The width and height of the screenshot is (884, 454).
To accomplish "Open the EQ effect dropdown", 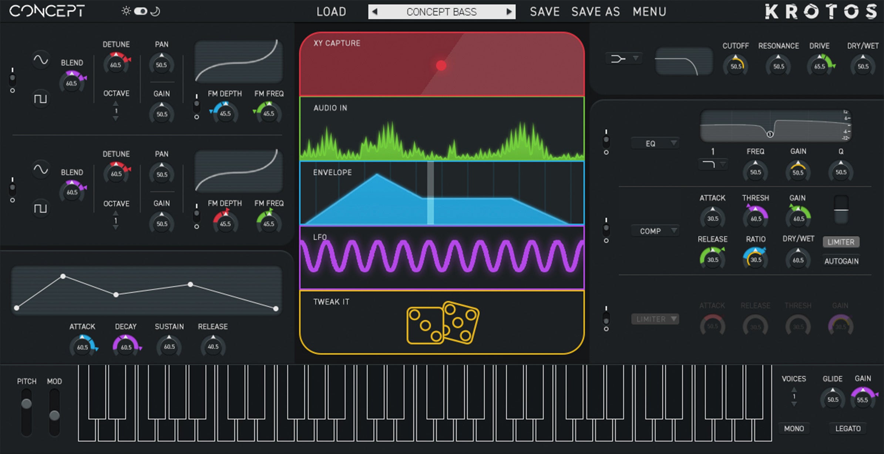I will click(655, 143).
